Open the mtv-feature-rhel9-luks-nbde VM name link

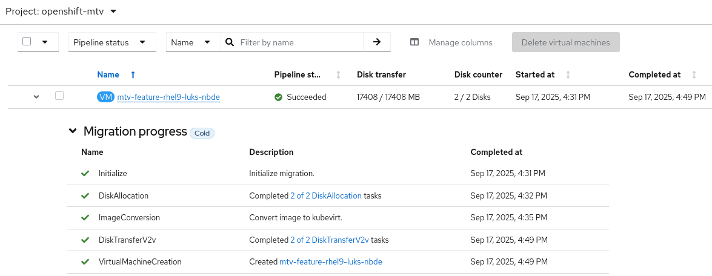(x=168, y=97)
